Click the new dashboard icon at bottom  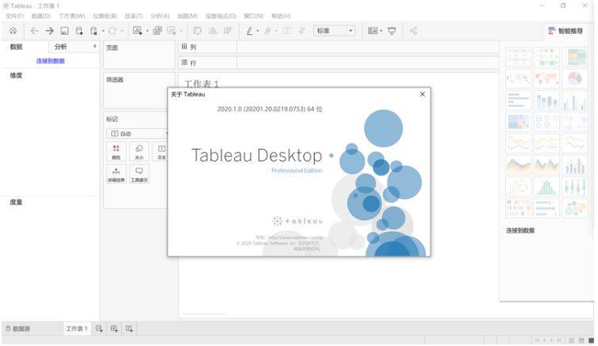point(114,329)
